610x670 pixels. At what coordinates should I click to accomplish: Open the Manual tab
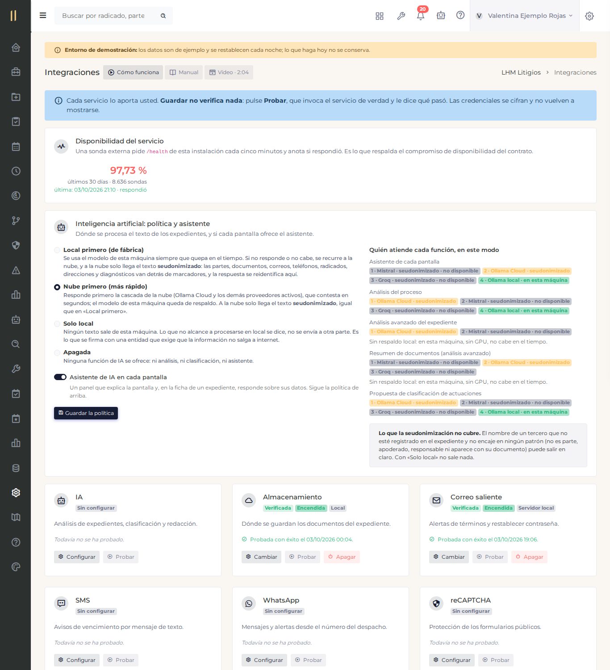(x=184, y=72)
